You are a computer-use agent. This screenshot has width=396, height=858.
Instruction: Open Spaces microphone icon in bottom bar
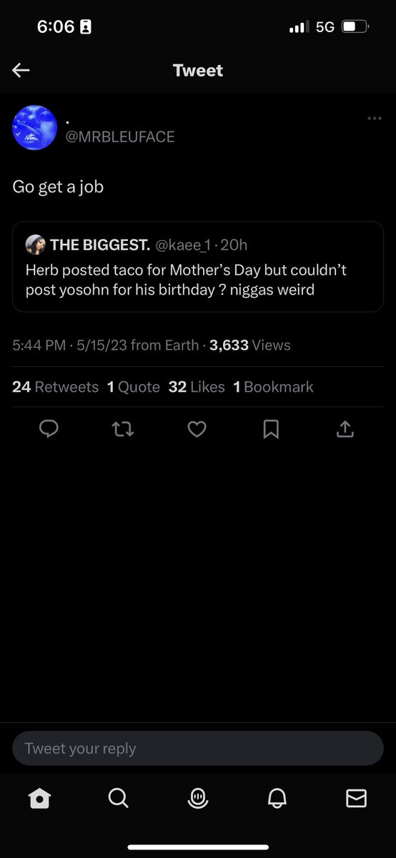click(x=197, y=799)
